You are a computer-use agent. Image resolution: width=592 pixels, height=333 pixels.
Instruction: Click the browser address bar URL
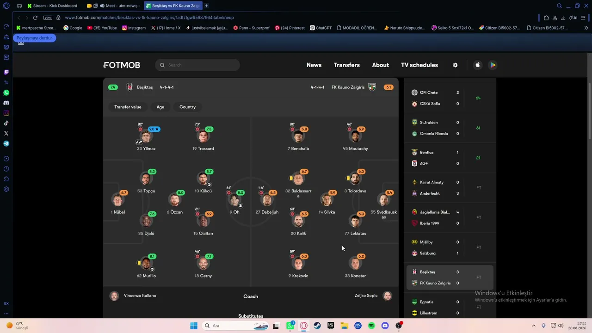click(149, 18)
